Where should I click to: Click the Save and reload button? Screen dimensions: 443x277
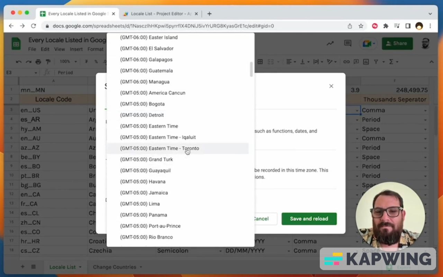click(x=309, y=219)
